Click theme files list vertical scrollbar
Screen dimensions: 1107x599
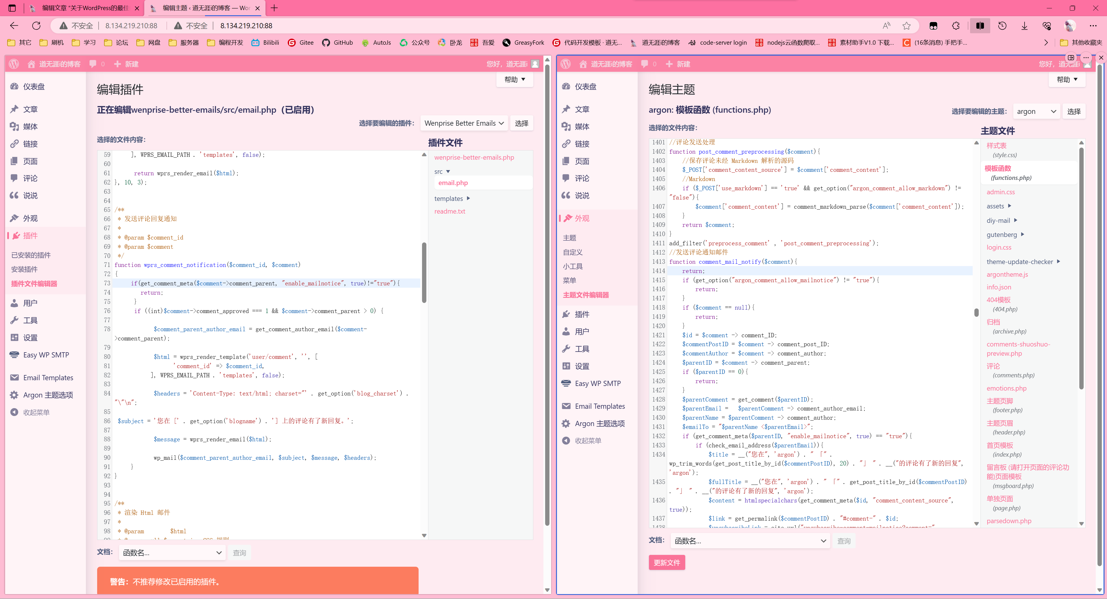point(1081,269)
